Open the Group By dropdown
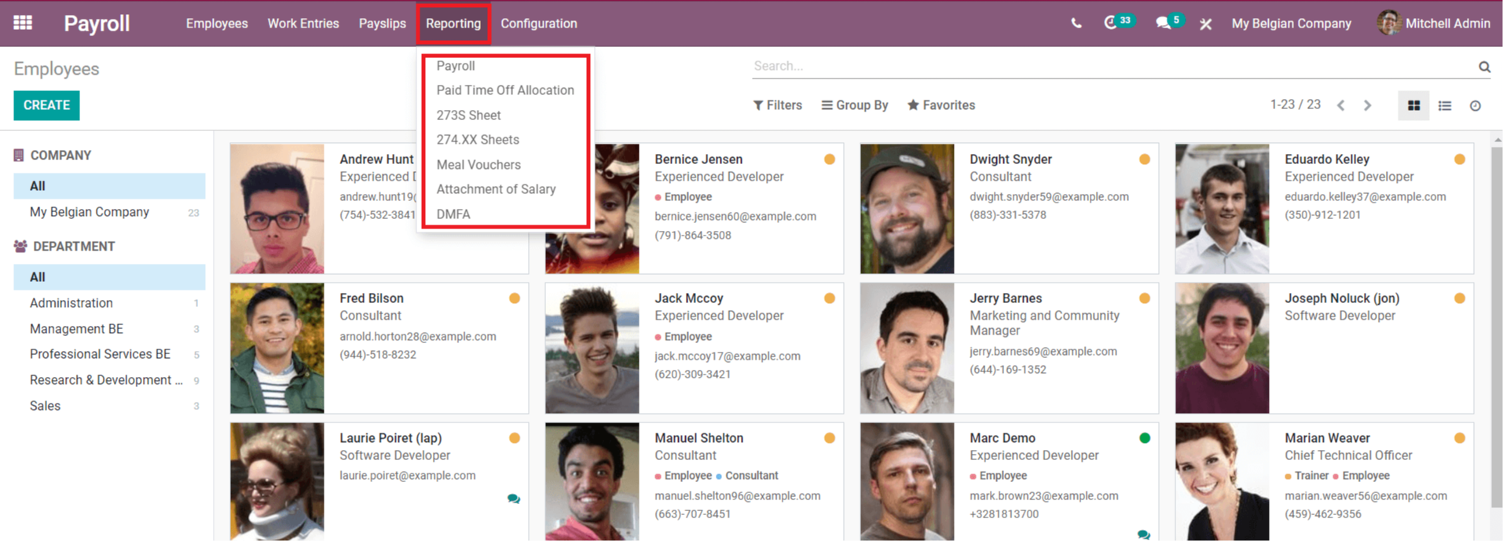The image size is (1503, 541). [x=855, y=105]
